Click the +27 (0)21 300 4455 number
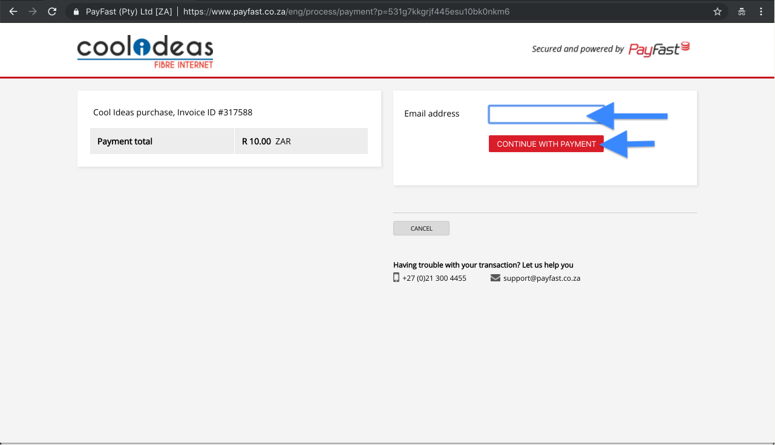Image resolution: width=775 pixels, height=445 pixels. click(x=434, y=278)
